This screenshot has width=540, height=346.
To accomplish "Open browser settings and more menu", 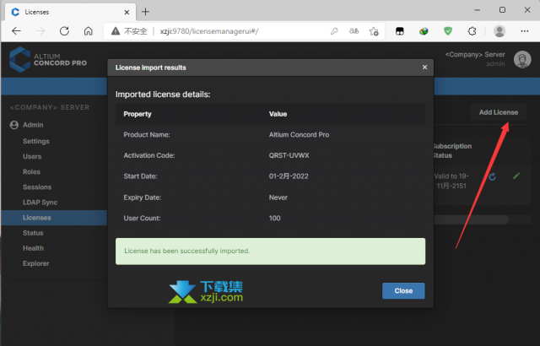I will tap(525, 31).
